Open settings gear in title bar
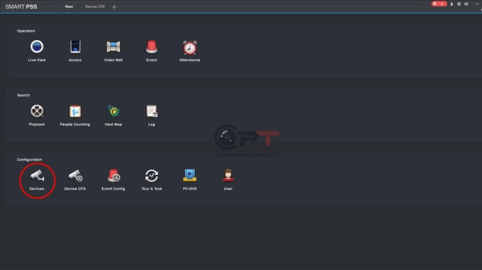482x270 pixels. tap(459, 4)
